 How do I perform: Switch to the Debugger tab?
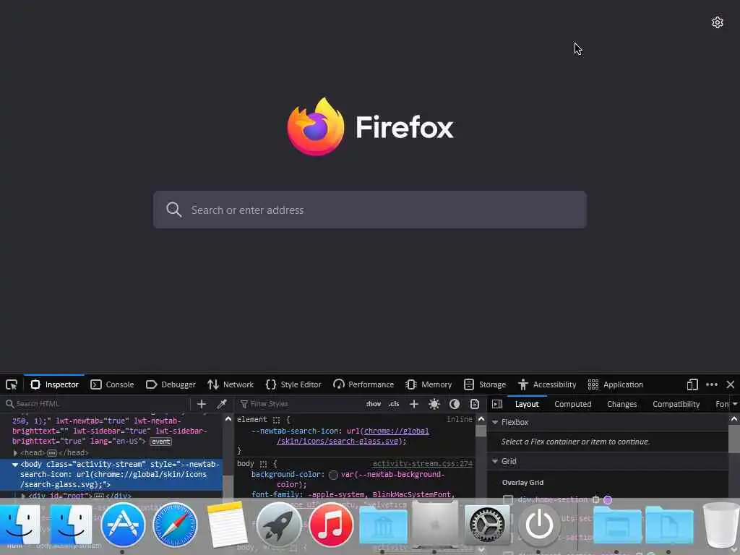point(171,384)
